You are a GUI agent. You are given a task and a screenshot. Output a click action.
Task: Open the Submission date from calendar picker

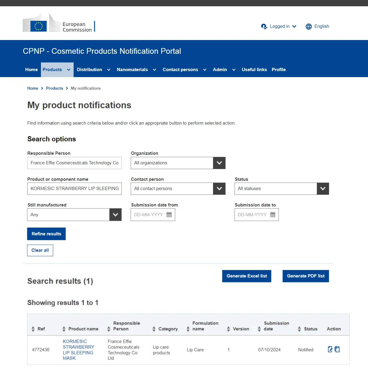click(169, 215)
